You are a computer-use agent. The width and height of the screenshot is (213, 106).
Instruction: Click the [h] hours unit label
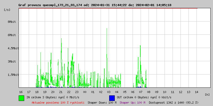click(207, 94)
